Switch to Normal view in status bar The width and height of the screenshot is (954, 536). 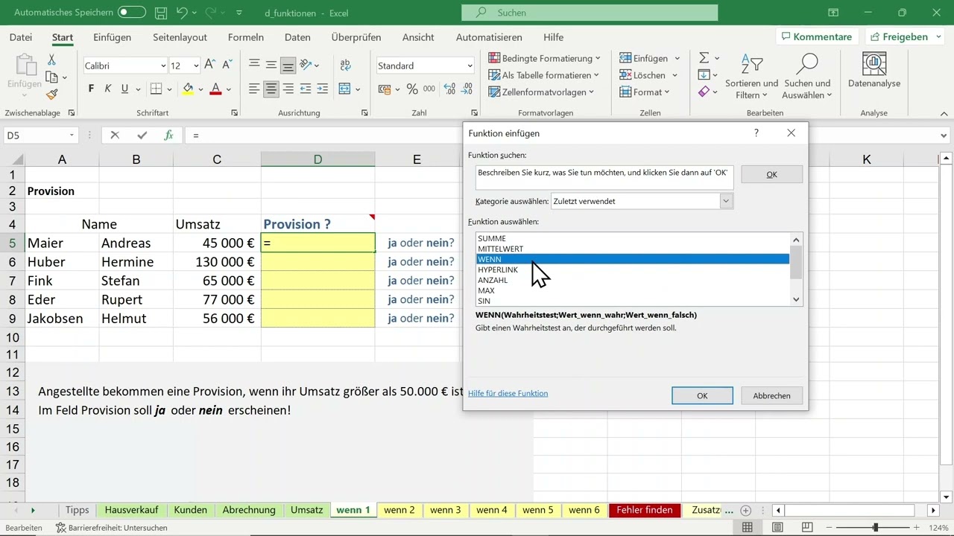point(748,527)
